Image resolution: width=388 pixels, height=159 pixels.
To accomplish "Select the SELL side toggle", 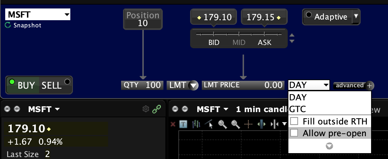I will tap(55, 85).
